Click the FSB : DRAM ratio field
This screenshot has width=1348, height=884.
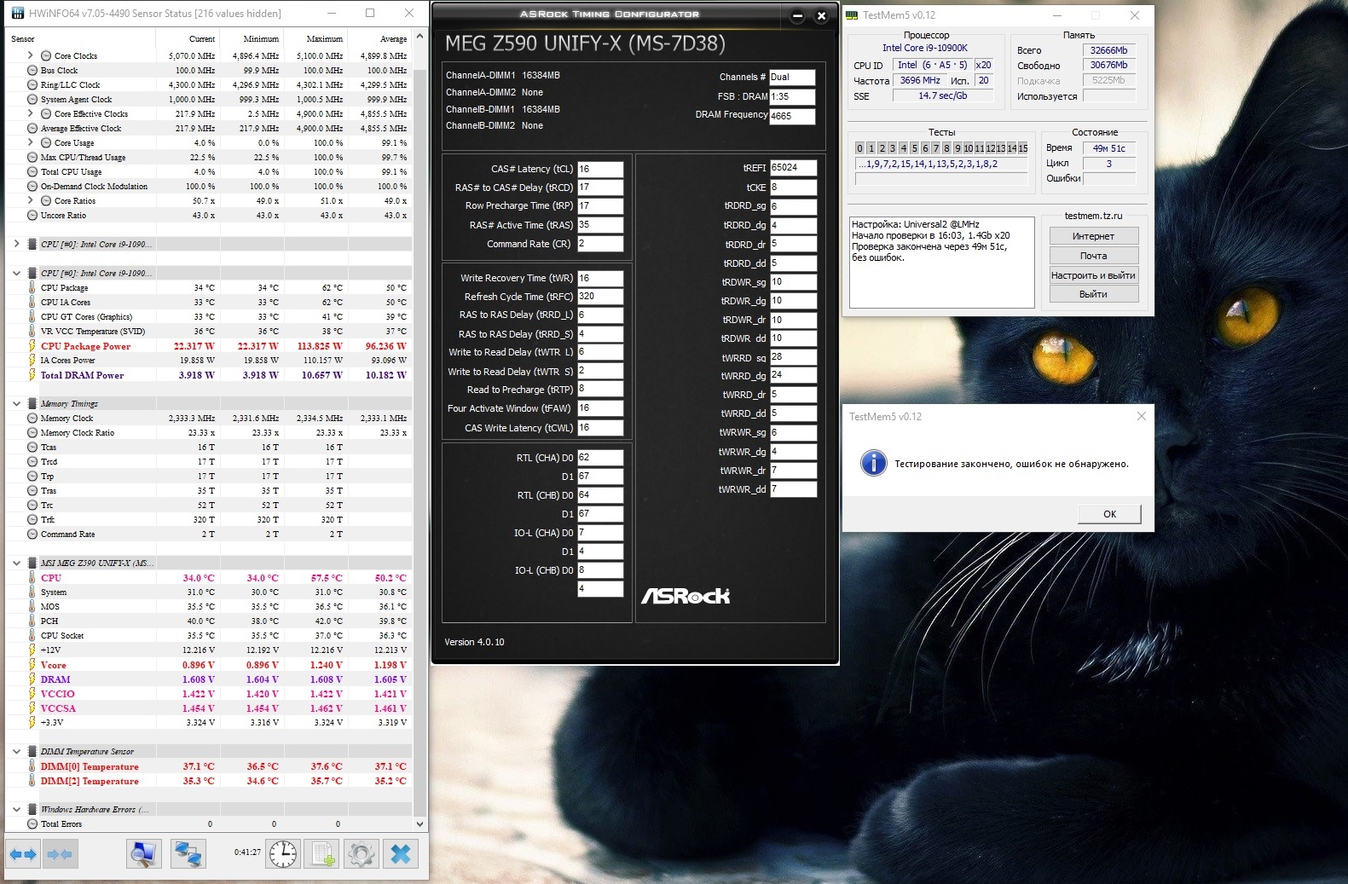pos(792,96)
